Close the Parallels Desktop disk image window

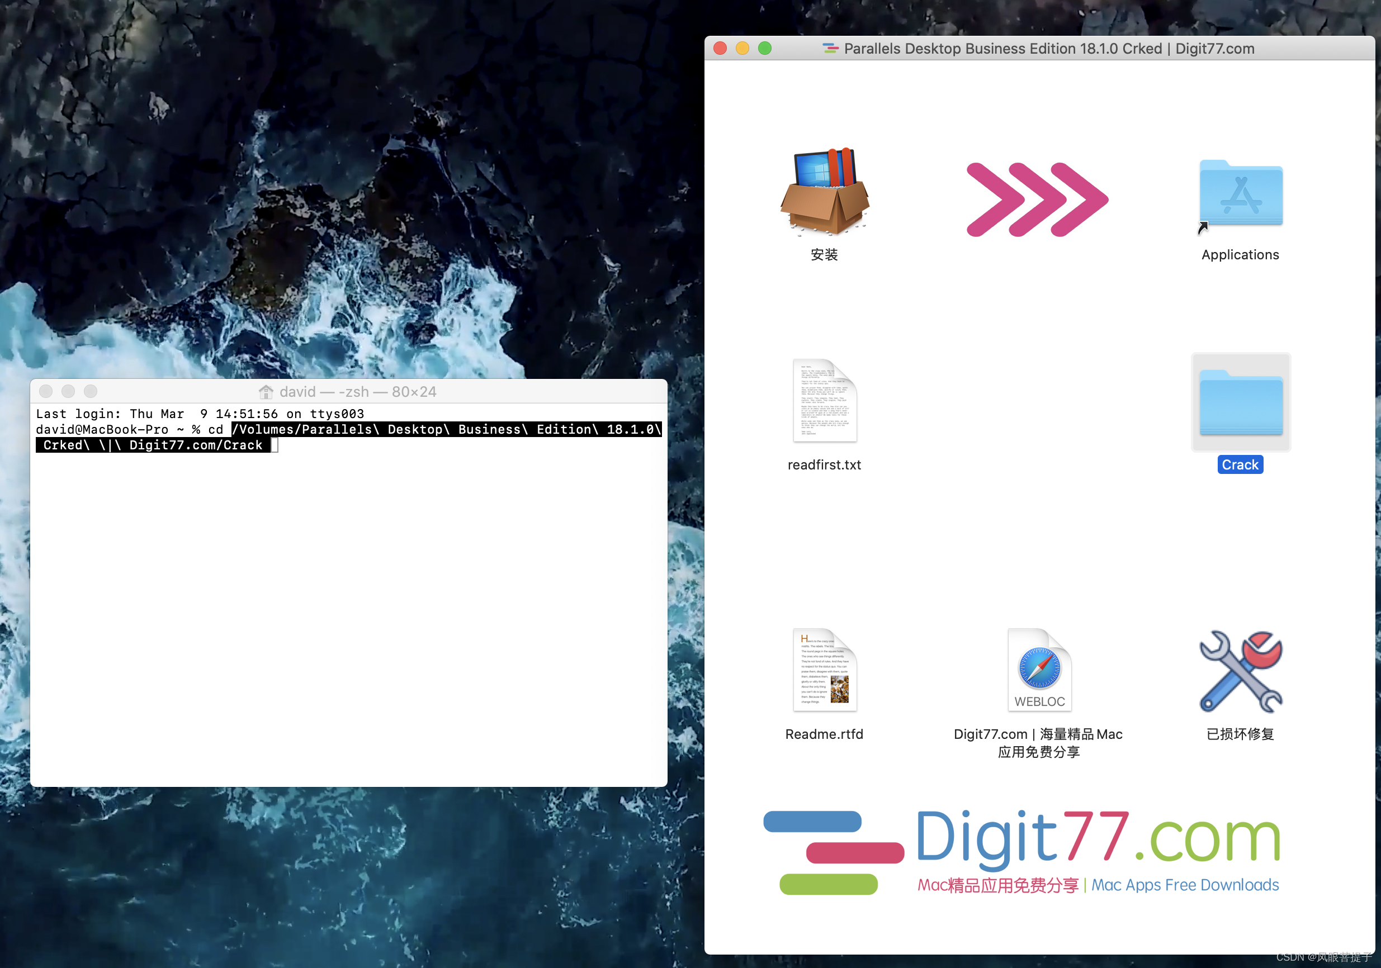point(720,49)
